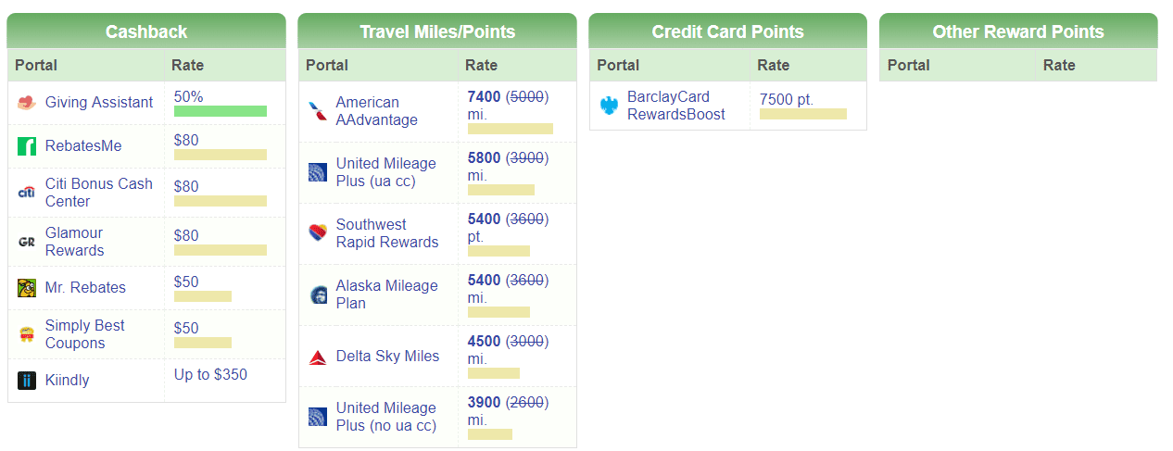The image size is (1173, 451).
Task: Click the Delta Sky Miles red logo
Action: [x=318, y=357]
